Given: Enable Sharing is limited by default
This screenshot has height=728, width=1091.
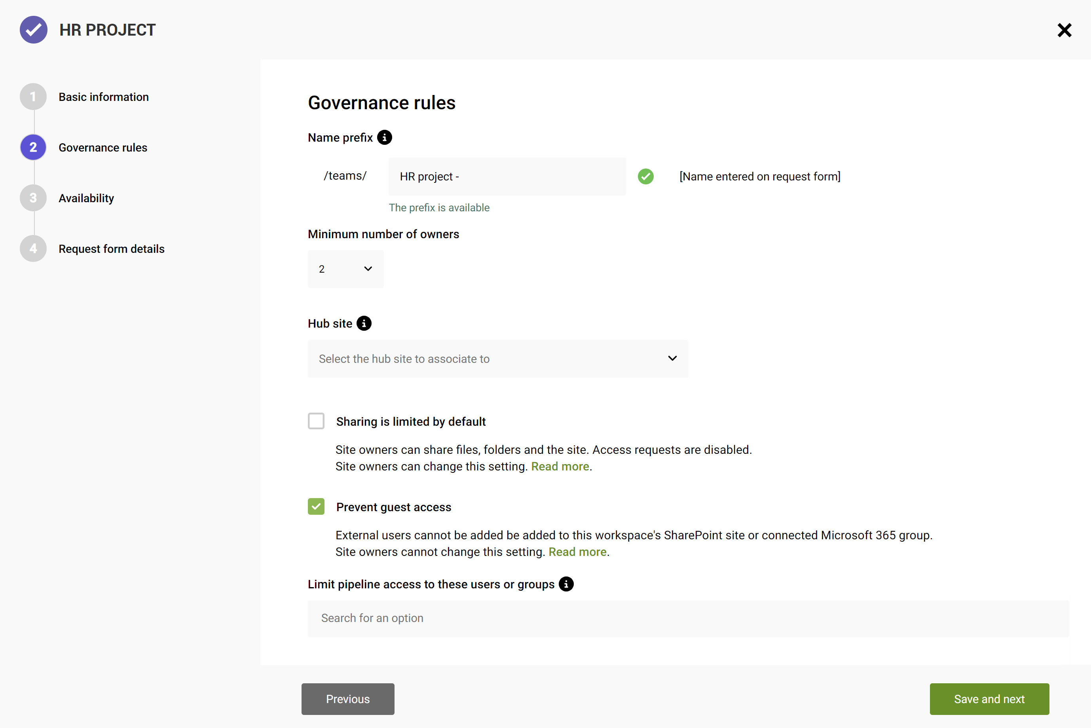Looking at the screenshot, I should 316,421.
